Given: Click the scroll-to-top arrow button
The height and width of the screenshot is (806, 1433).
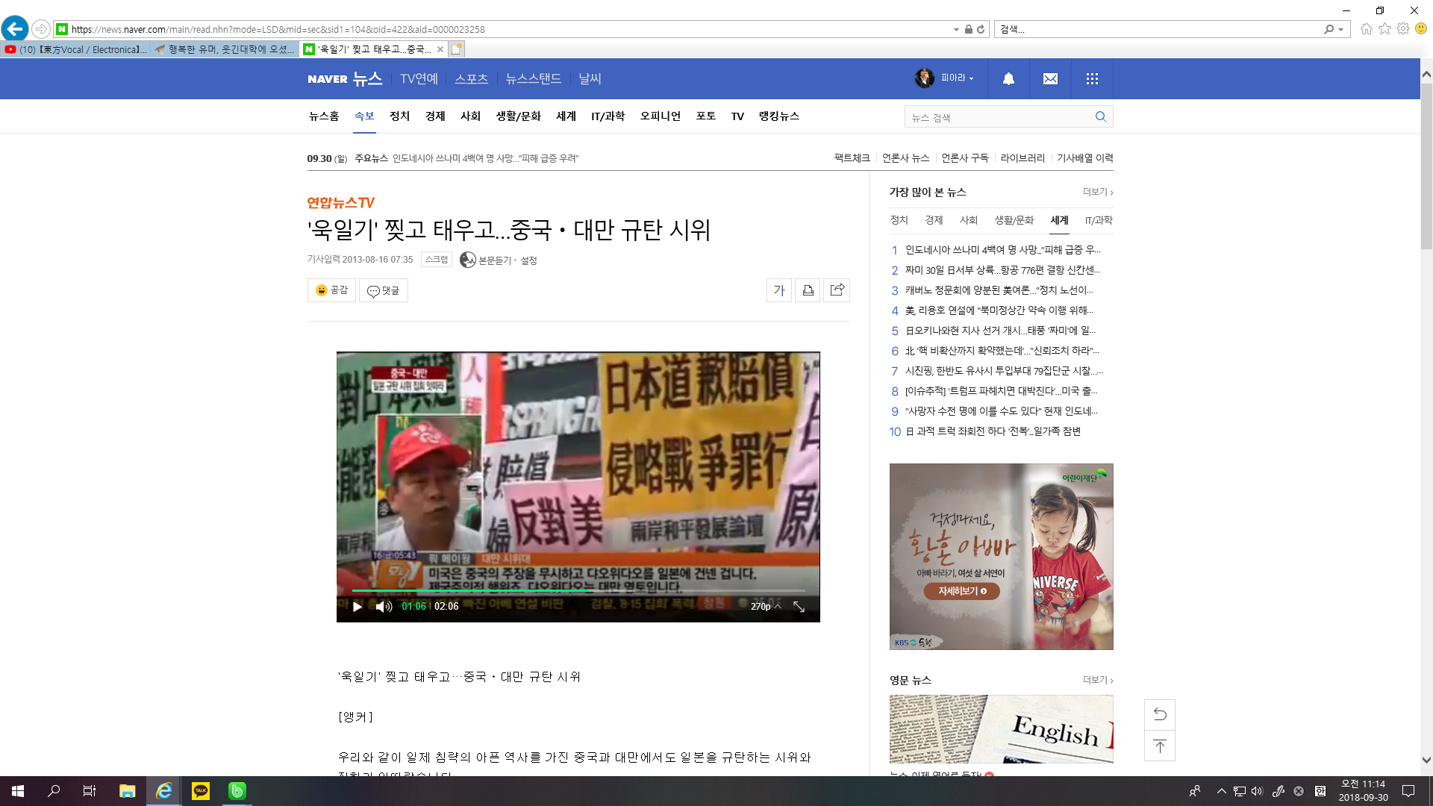Looking at the screenshot, I should click(1160, 746).
